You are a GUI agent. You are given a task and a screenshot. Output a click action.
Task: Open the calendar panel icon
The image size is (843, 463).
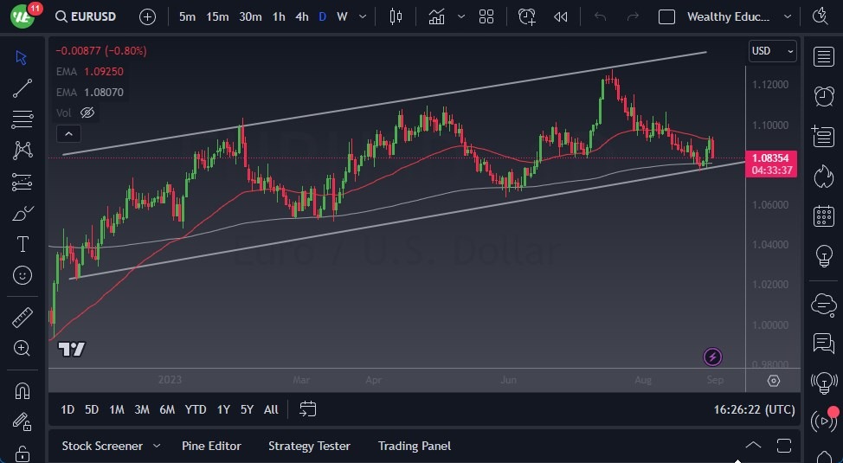tap(824, 215)
